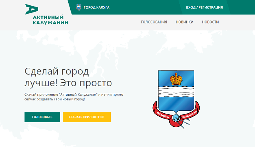Viewport: 255px width, 147px height.
Task: Go to Голосования menu item
Action: pyautogui.click(x=154, y=22)
